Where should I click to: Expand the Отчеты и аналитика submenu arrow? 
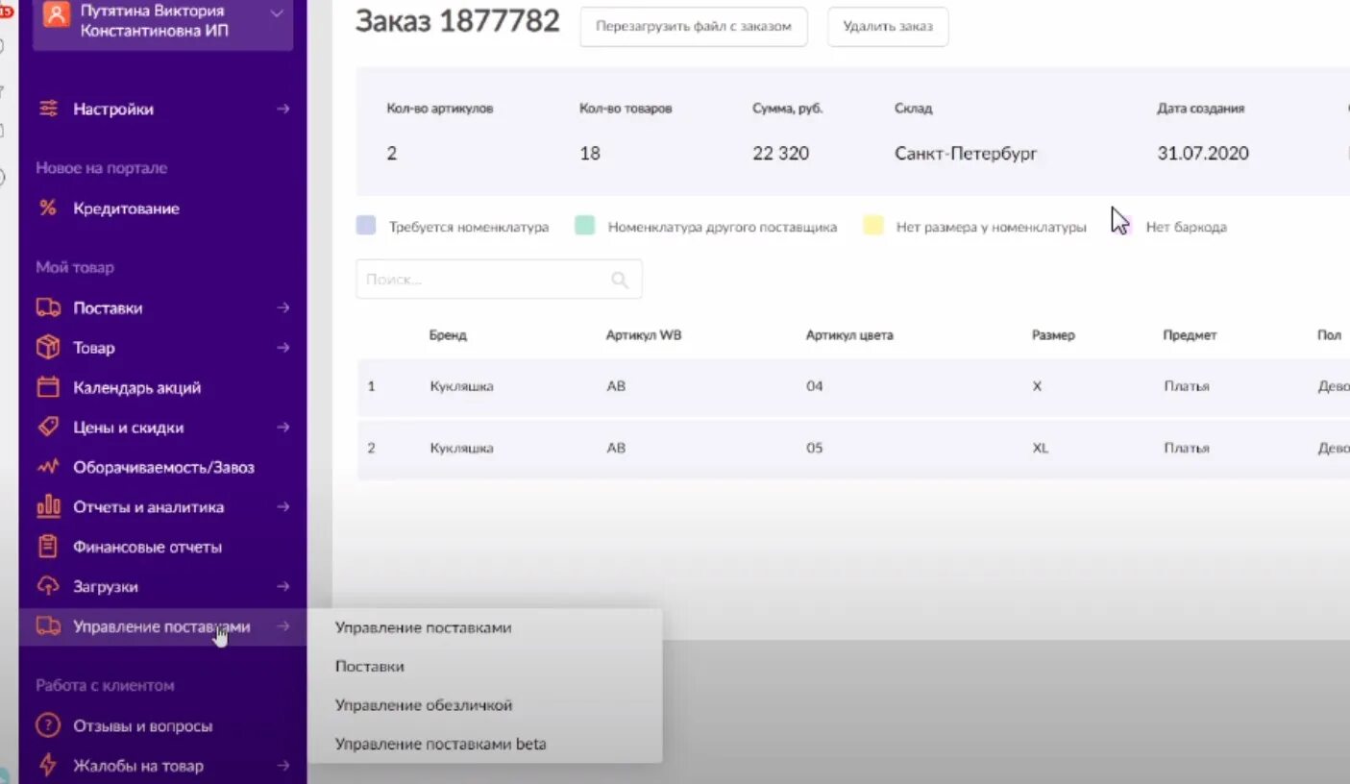tap(282, 506)
